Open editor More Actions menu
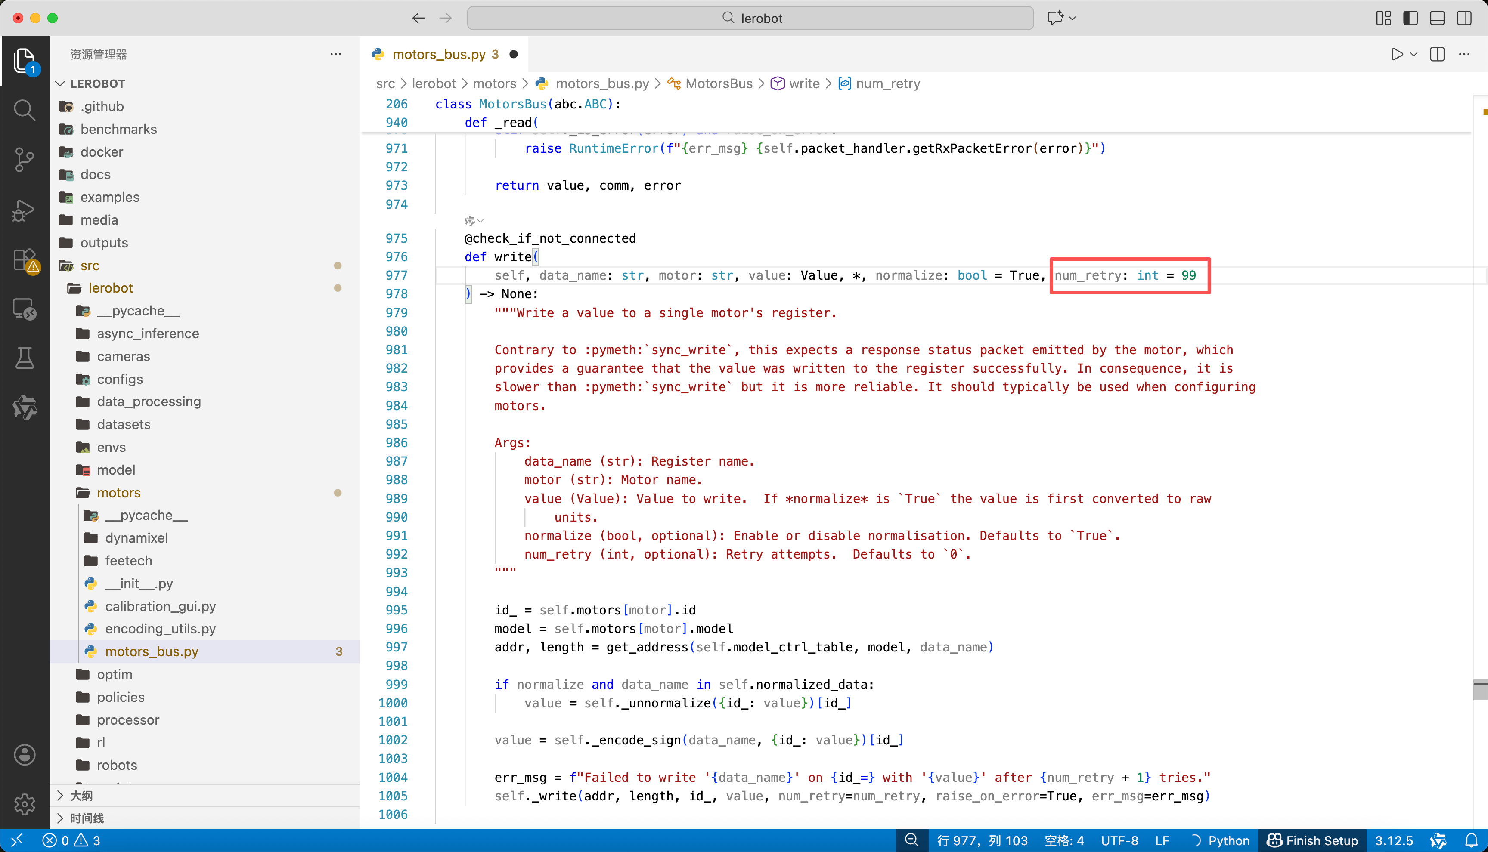The width and height of the screenshot is (1488, 852). point(1464,54)
